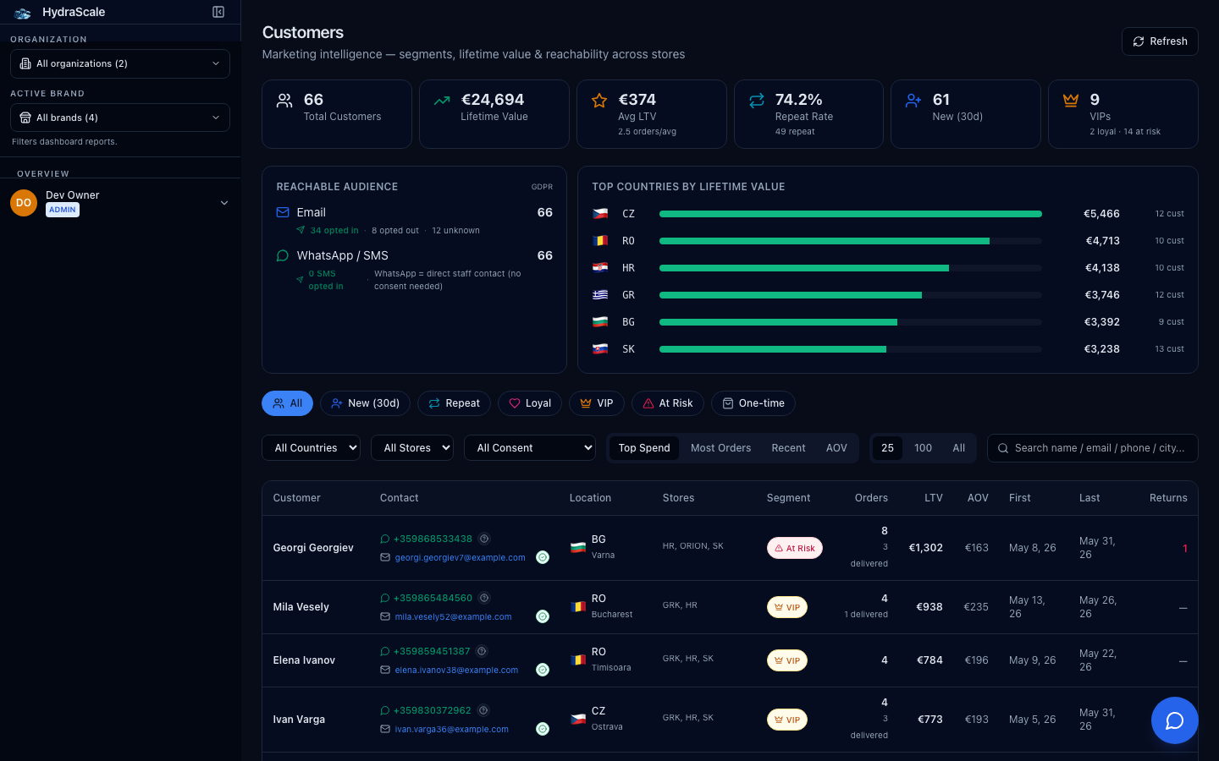Click the Email envelope icon in Reachable Audience
Viewport: 1219px width, 761px height.
(283, 212)
